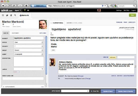Open the Apply Macro dropdown
Screen dimensions: 138x96
tap(75, 91)
